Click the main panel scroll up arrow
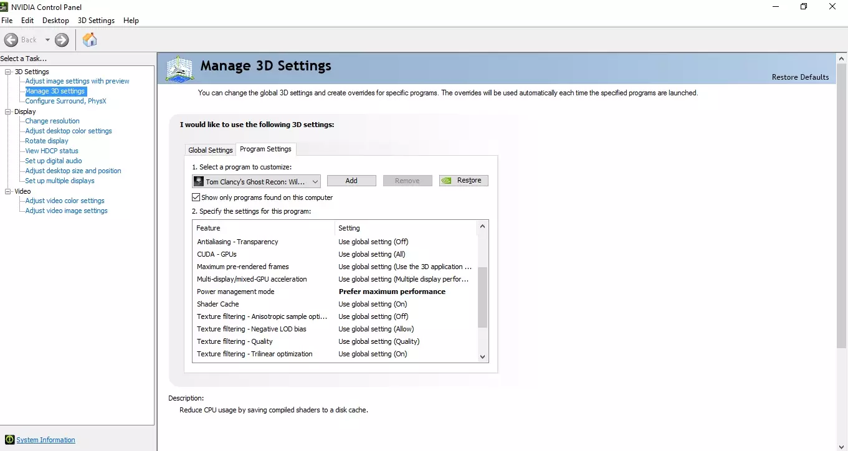 pos(841,59)
